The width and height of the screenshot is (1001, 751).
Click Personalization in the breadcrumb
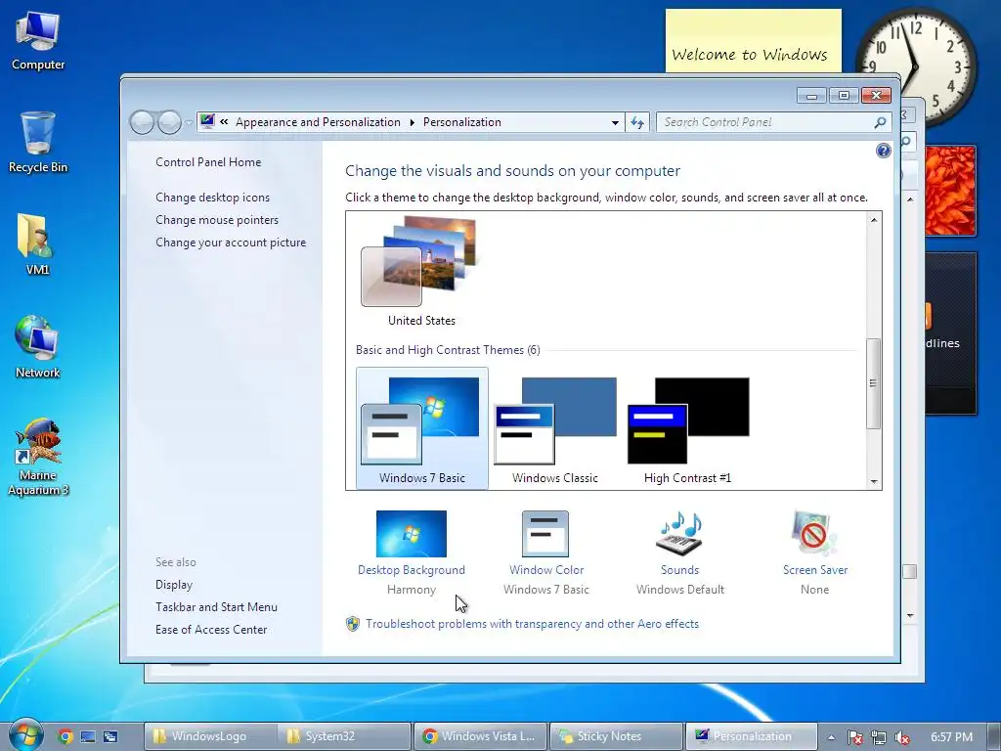pyautogui.click(x=462, y=122)
